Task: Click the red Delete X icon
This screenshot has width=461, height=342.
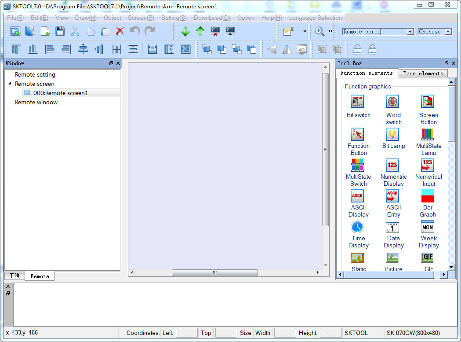Action: point(120,31)
